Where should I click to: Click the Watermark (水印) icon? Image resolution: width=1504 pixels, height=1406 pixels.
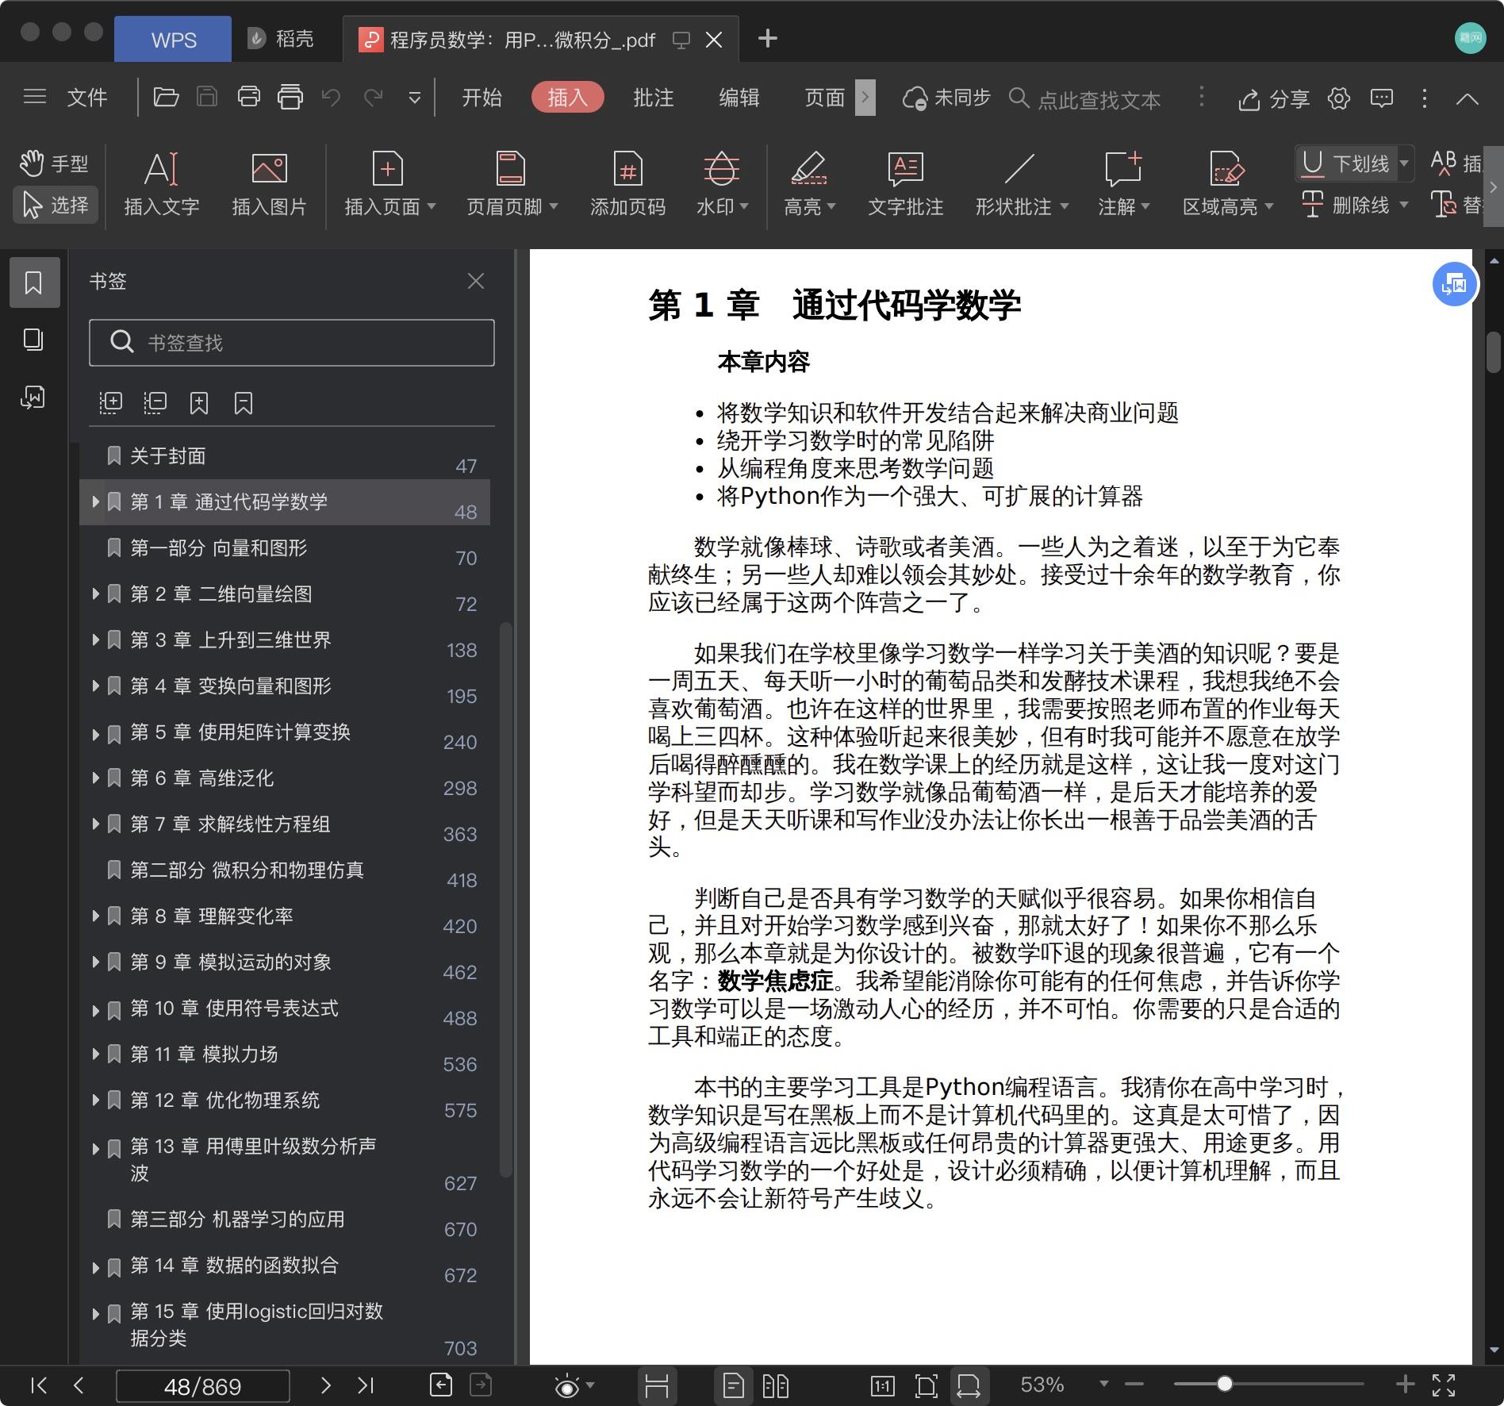721,168
